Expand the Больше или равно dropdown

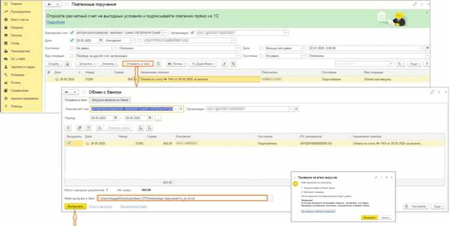point(304,48)
